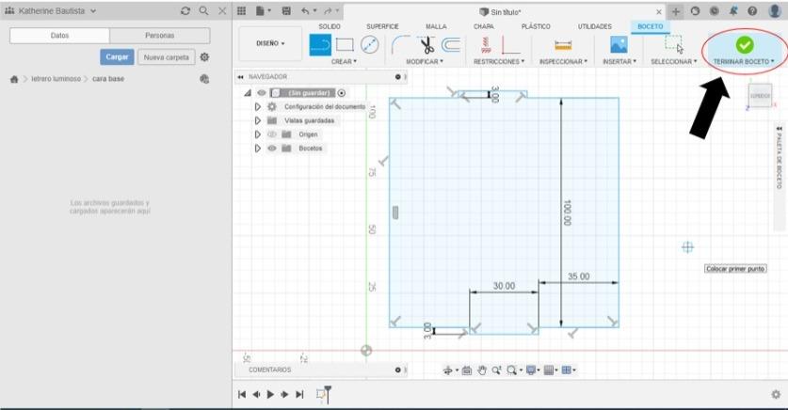The height and width of the screenshot is (410, 788).
Task: Select the Personas tab
Action: [160, 36]
